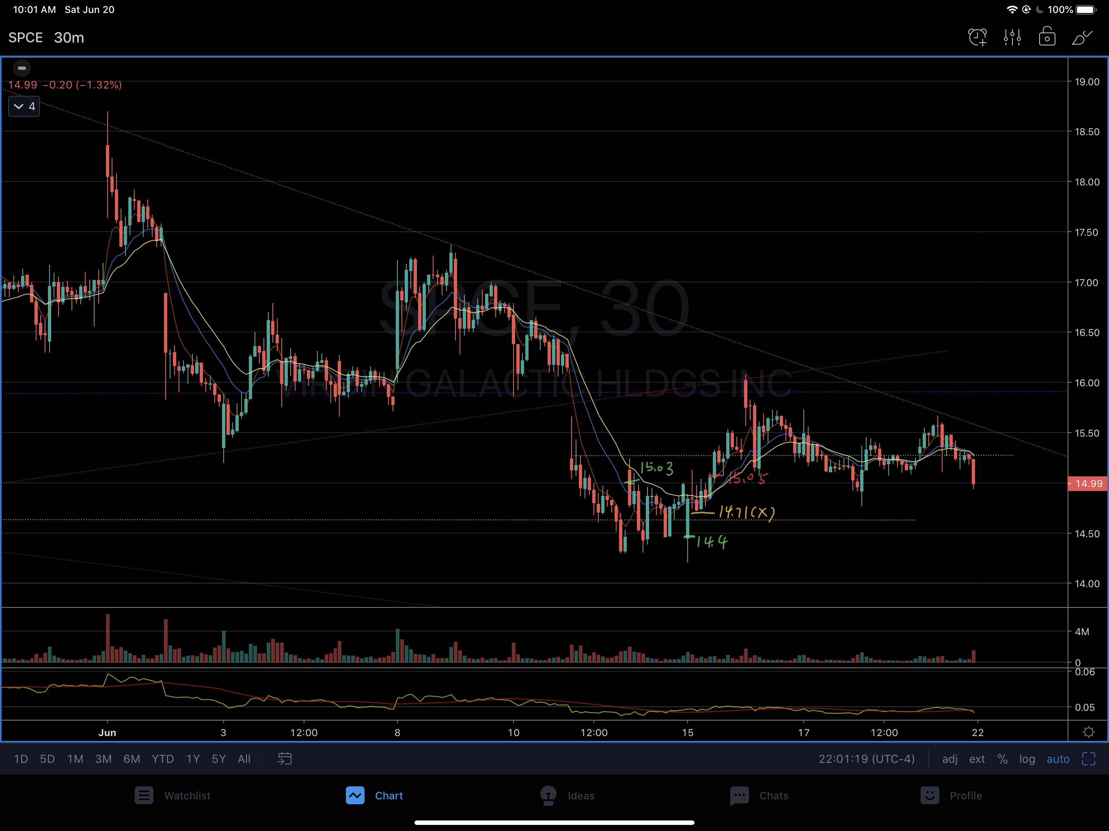1109x831 pixels.
Task: Open the Profile tab
Action: (x=951, y=795)
